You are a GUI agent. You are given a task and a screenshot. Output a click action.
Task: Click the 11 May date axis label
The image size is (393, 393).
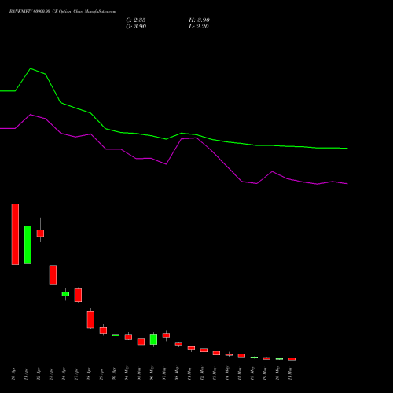click(189, 373)
